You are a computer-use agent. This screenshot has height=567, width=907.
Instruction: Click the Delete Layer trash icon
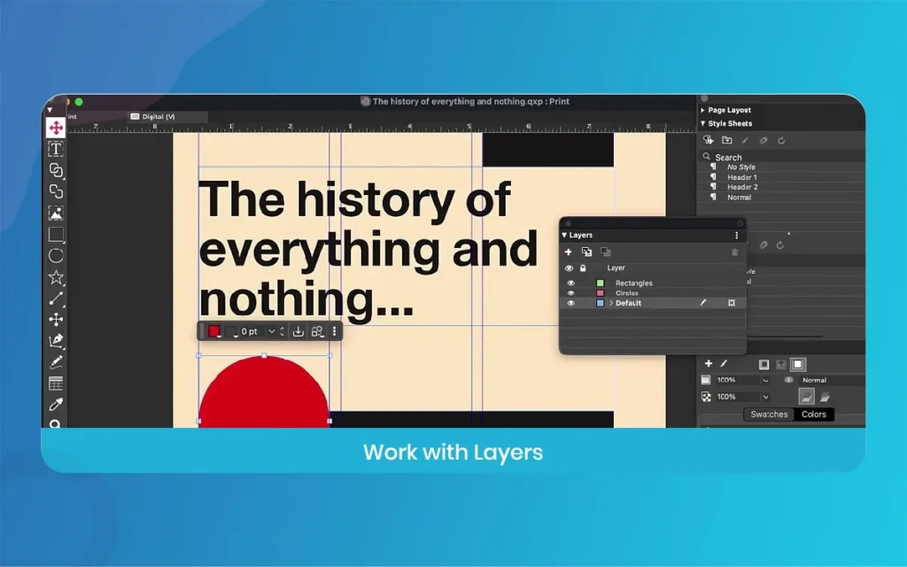tap(734, 252)
